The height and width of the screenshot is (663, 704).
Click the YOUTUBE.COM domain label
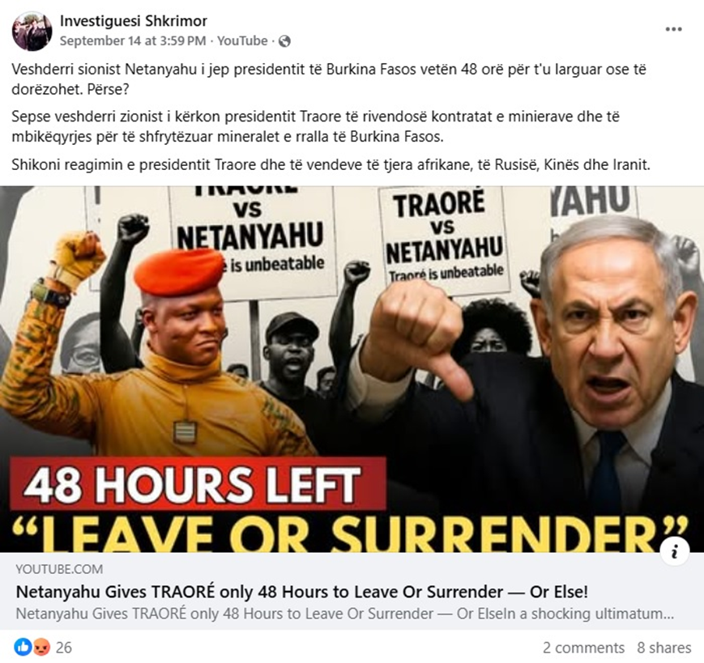point(59,569)
